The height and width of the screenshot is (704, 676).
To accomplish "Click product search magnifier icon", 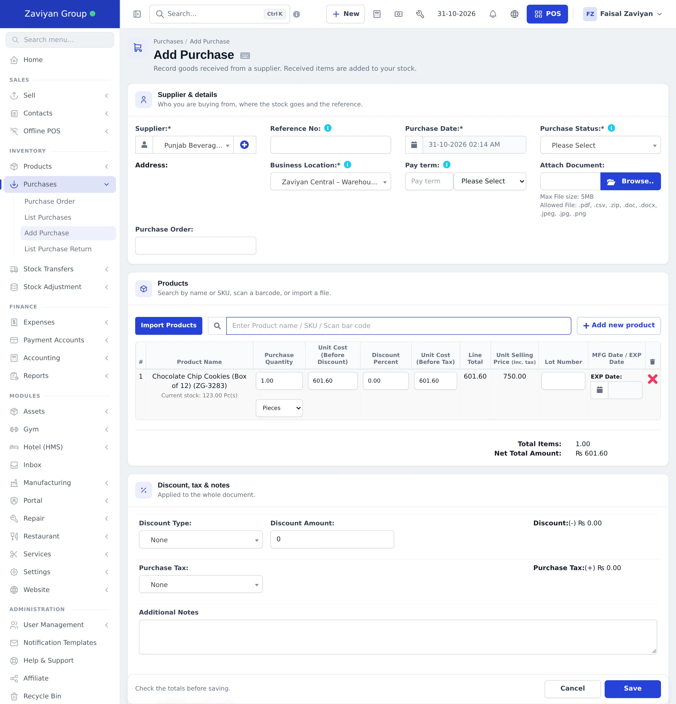I will pos(217,326).
